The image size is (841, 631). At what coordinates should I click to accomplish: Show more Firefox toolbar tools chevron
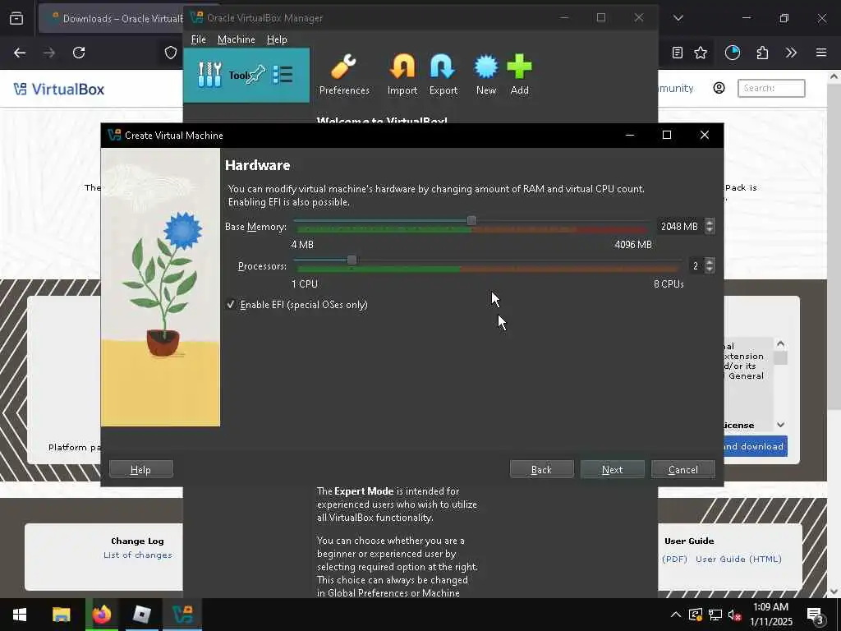(x=791, y=53)
